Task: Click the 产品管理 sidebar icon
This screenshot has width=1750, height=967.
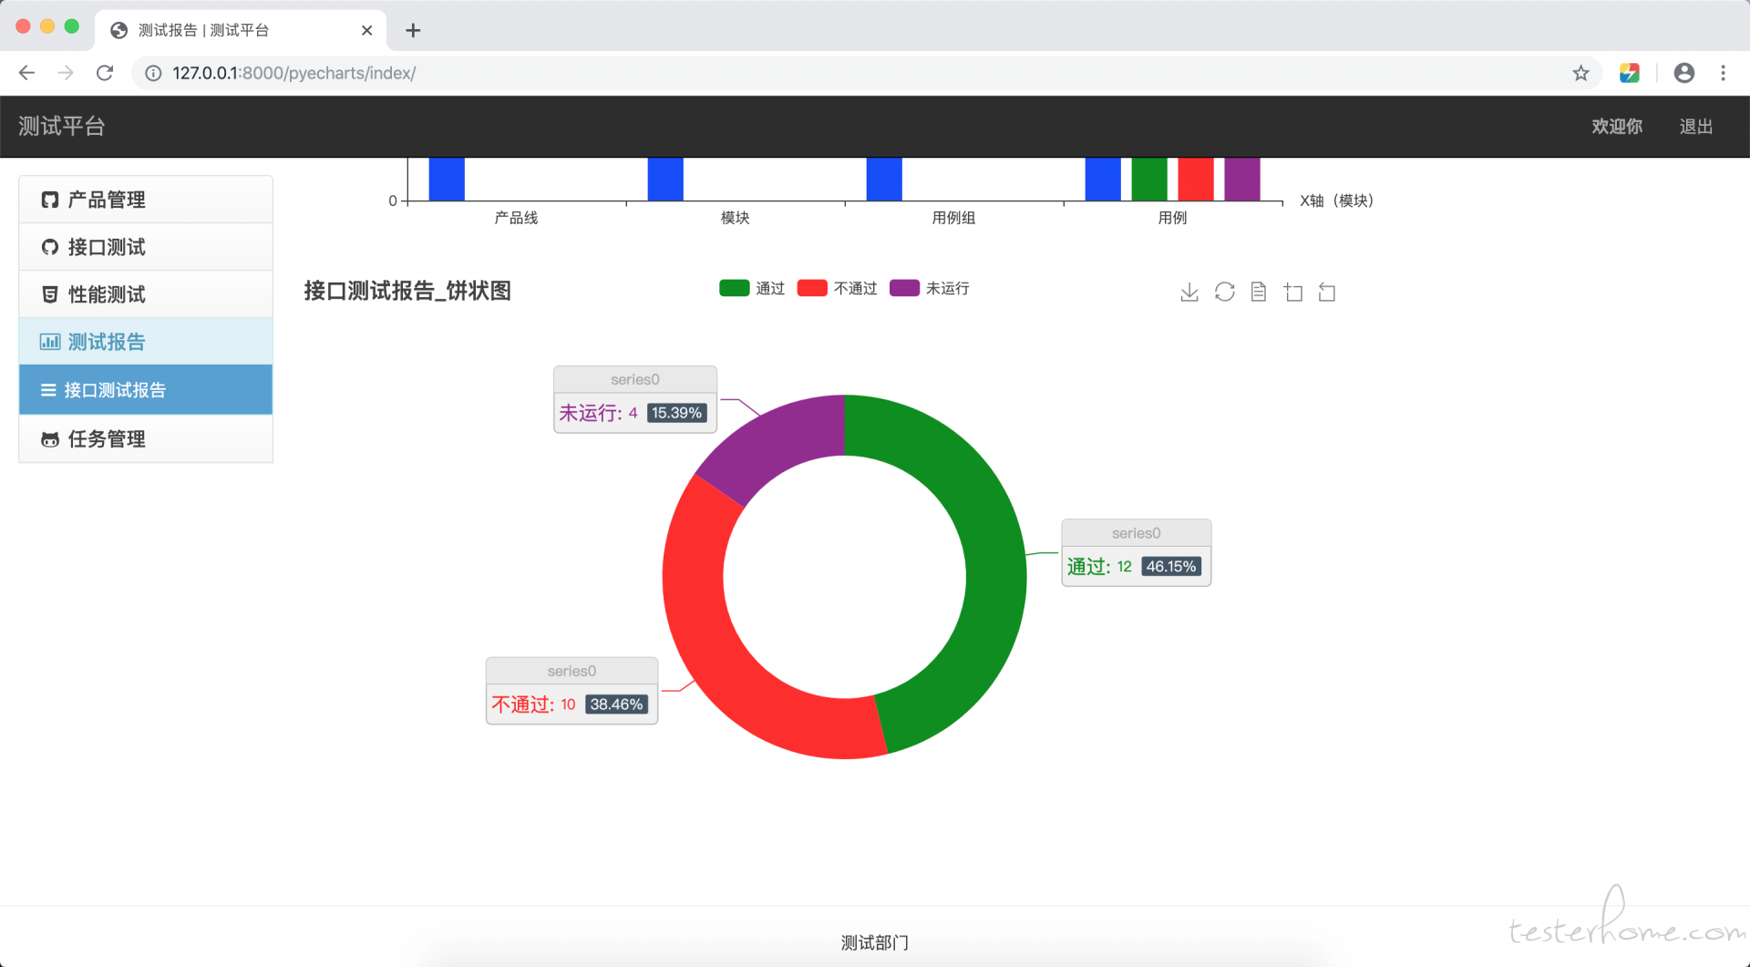Action: [x=50, y=200]
